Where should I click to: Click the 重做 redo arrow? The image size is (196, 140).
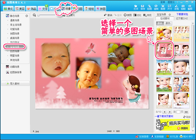click(x=118, y=15)
